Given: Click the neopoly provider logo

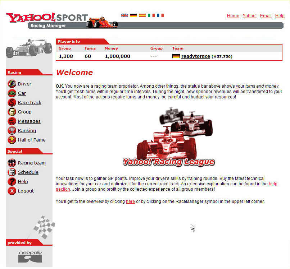Looking at the screenshot, I should click(x=30, y=256).
